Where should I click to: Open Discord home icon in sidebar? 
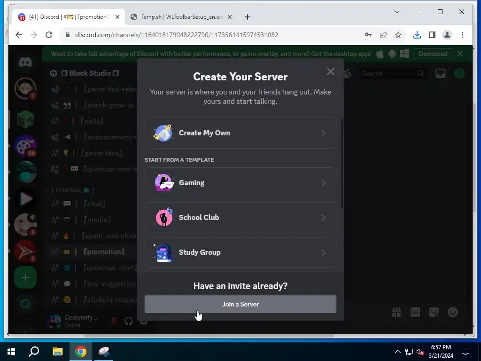tap(25, 63)
